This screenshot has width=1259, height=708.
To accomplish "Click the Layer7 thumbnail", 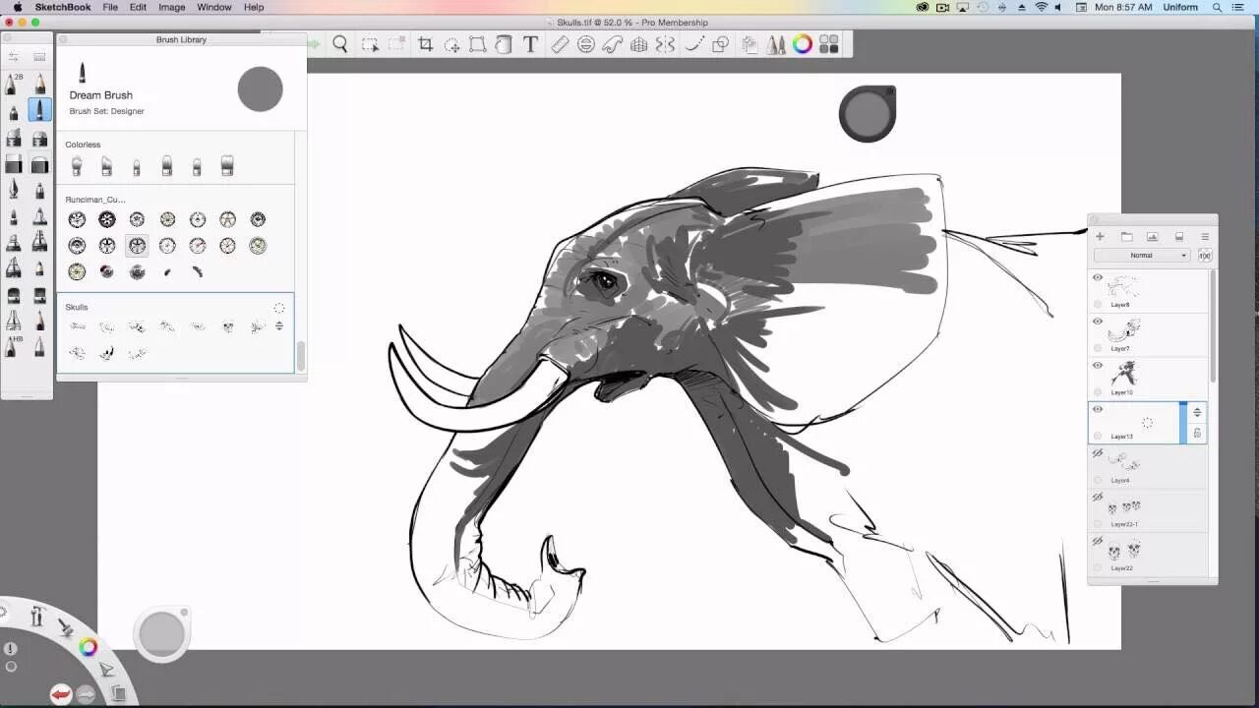I will tap(1124, 330).
